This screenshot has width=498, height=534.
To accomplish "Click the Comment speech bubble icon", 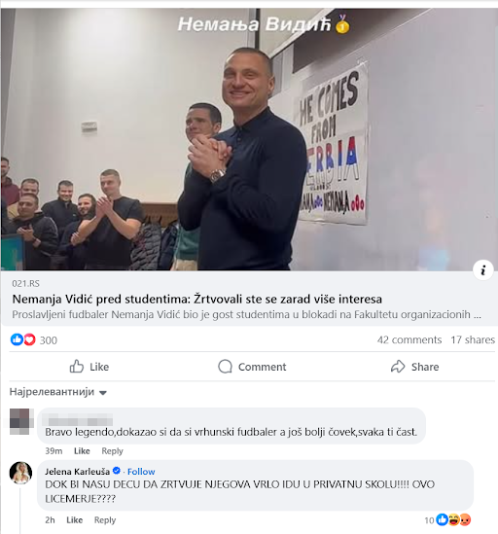I will [225, 367].
